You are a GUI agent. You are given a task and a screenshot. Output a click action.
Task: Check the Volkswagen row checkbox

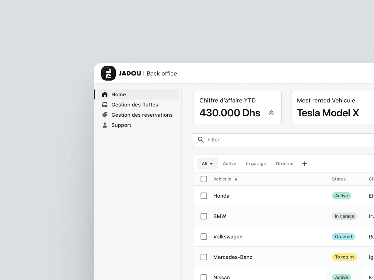tap(204, 237)
